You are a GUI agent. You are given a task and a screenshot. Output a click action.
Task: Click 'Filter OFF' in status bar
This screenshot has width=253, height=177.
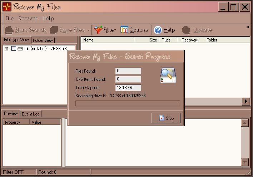click(x=13, y=172)
